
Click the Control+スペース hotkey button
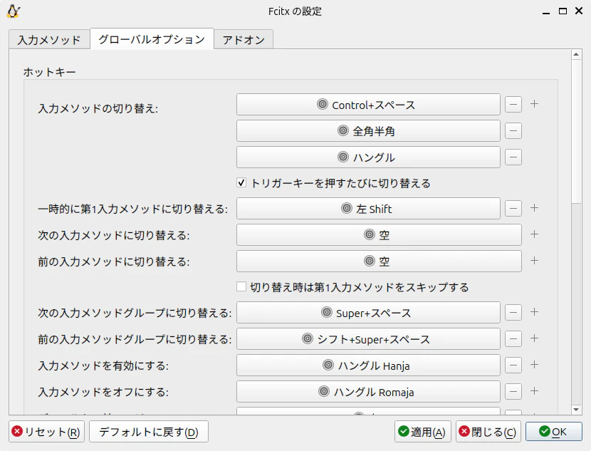pyautogui.click(x=368, y=105)
